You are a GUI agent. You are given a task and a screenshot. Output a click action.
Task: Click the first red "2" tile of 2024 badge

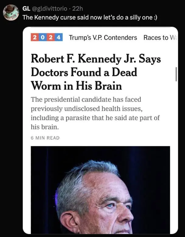pos(35,38)
